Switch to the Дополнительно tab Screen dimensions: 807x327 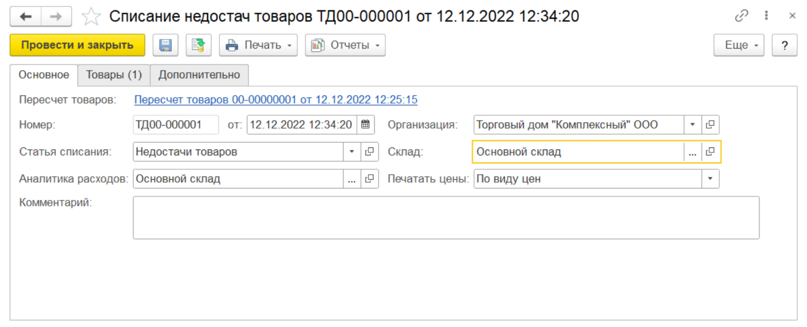(x=199, y=75)
